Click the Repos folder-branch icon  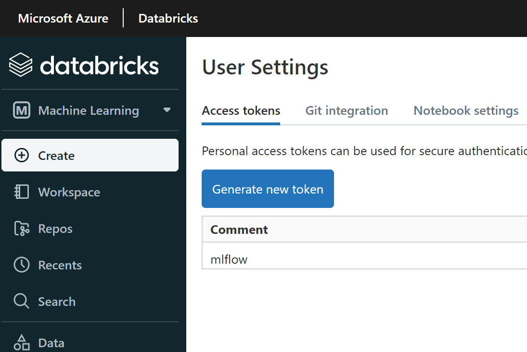pos(22,229)
